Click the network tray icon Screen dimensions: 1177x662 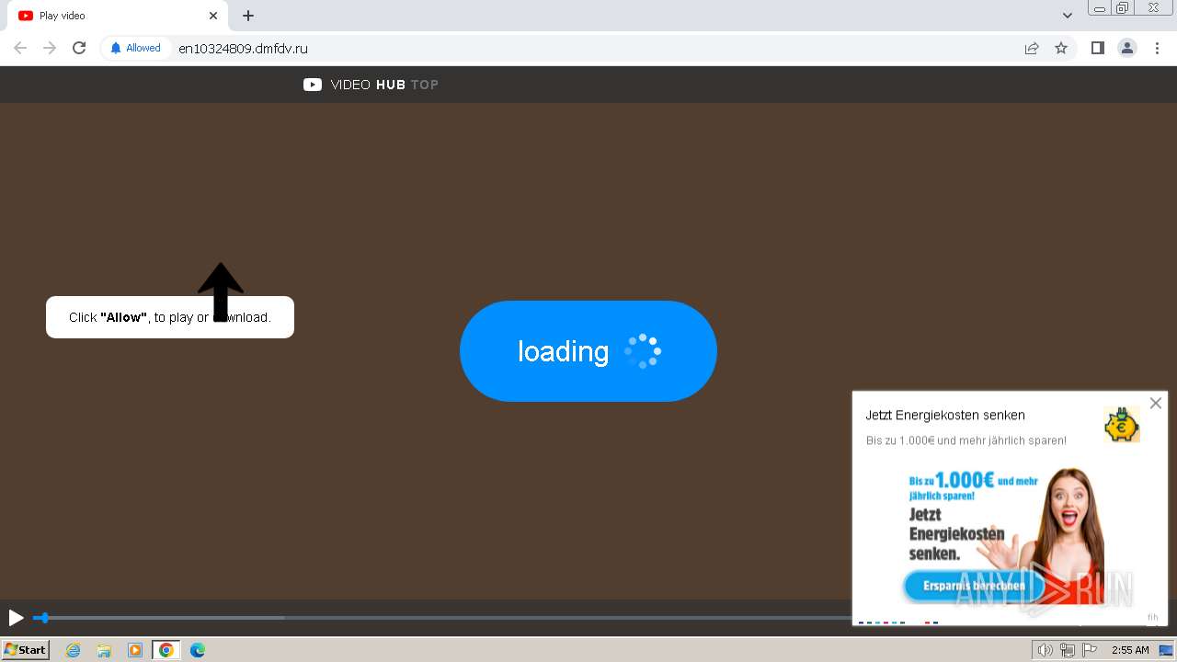coord(1068,650)
